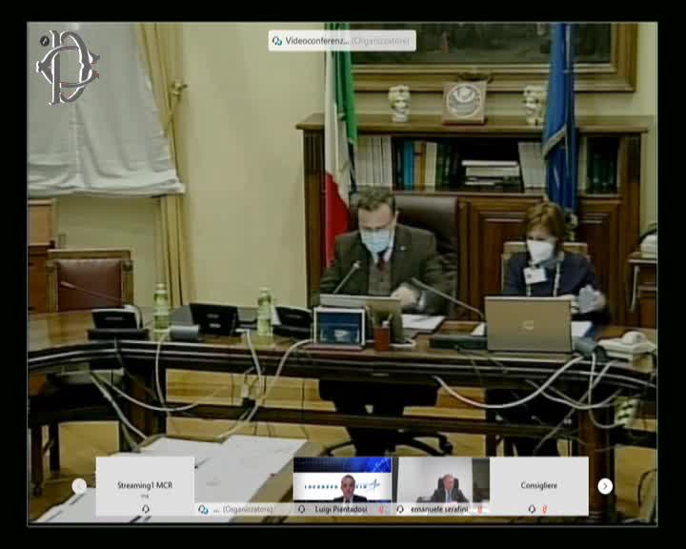Show previous participants with the left arrow
686x549 pixels.
tap(79, 486)
